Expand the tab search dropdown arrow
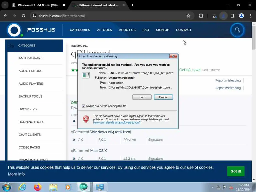 5,5
